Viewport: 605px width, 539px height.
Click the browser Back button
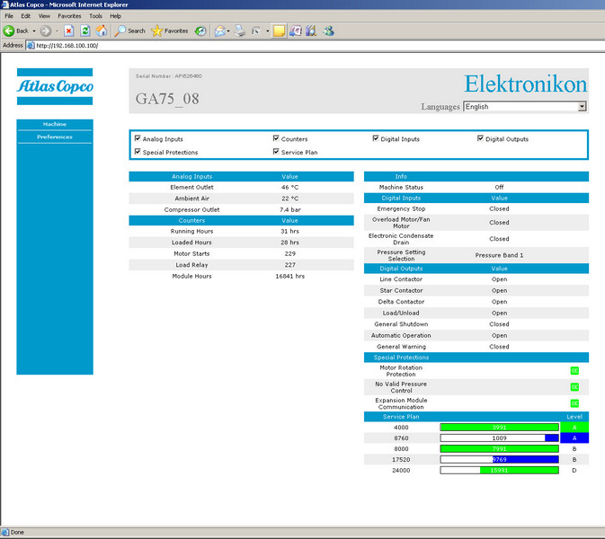pyautogui.click(x=16, y=31)
